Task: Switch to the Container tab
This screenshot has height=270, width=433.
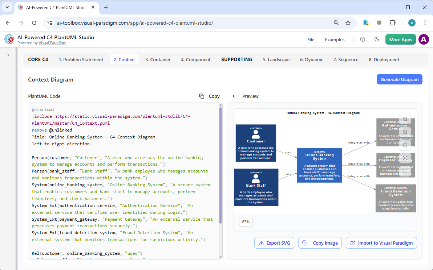Action: (x=158, y=59)
